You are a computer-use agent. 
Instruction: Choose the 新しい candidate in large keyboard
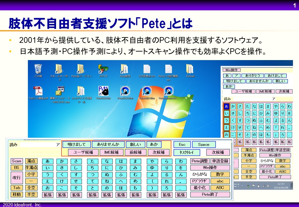point(135,145)
